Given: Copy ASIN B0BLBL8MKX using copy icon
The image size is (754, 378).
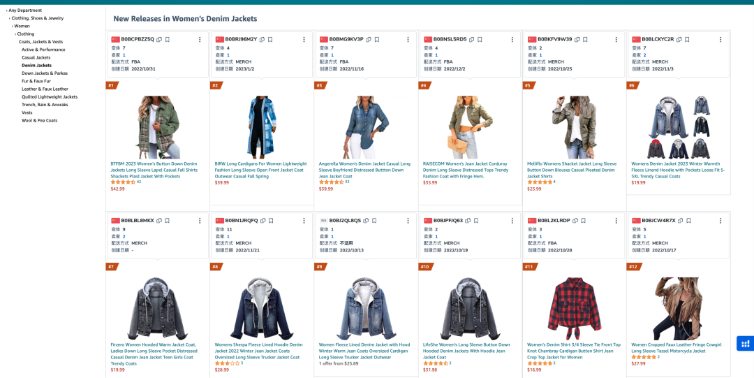Looking at the screenshot, I should [159, 220].
